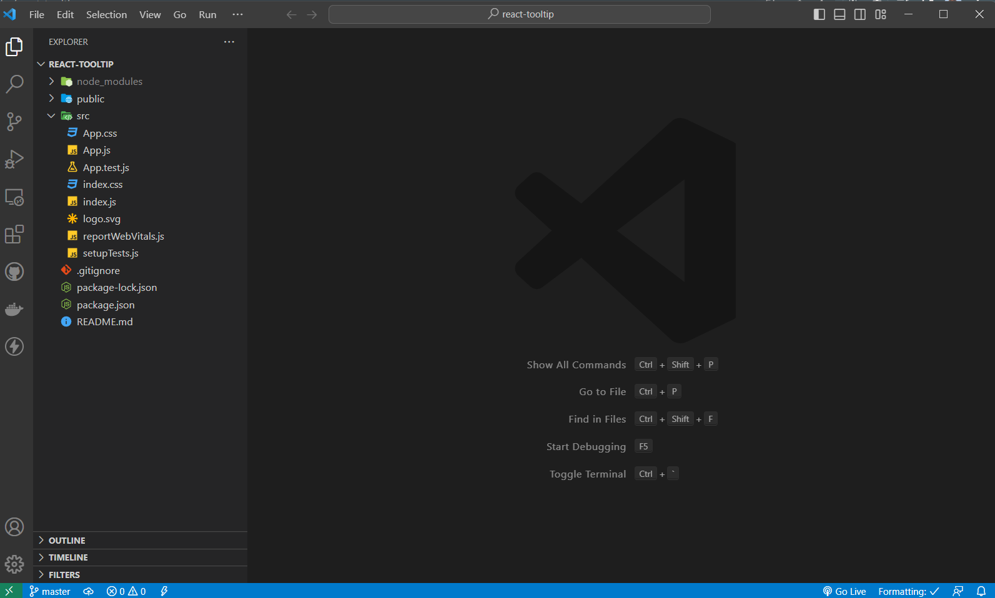Open reportWebVitals.js file
Screen dimensions: 995x598
(x=140, y=236)
